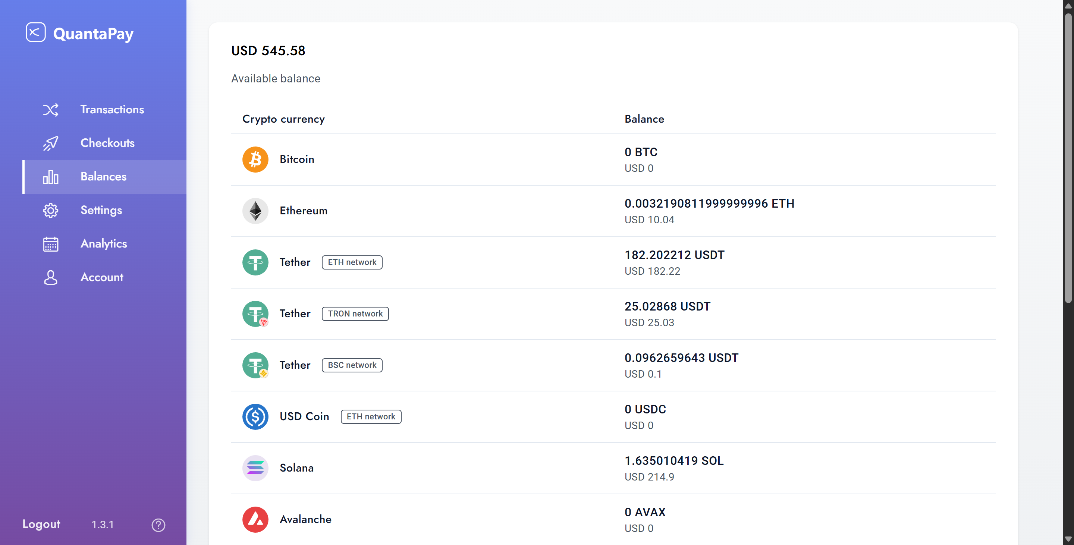This screenshot has height=545, width=1074.
Task: Click the Bitcoin coin icon
Action: [x=255, y=159]
